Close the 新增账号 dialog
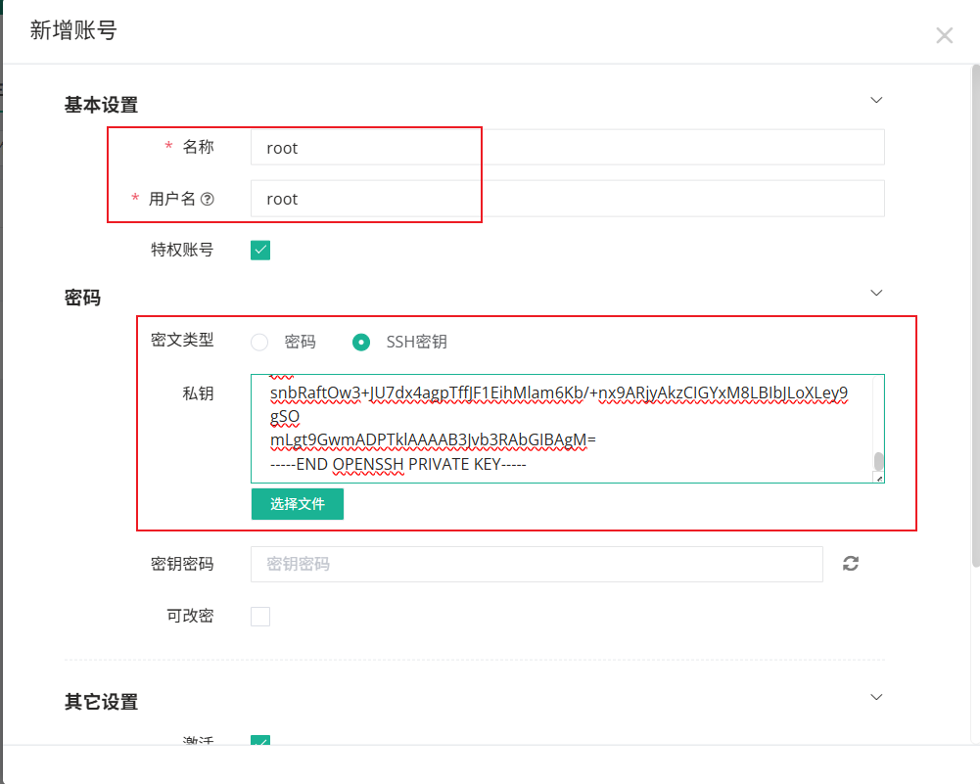This screenshot has width=980, height=784. pyautogui.click(x=944, y=36)
